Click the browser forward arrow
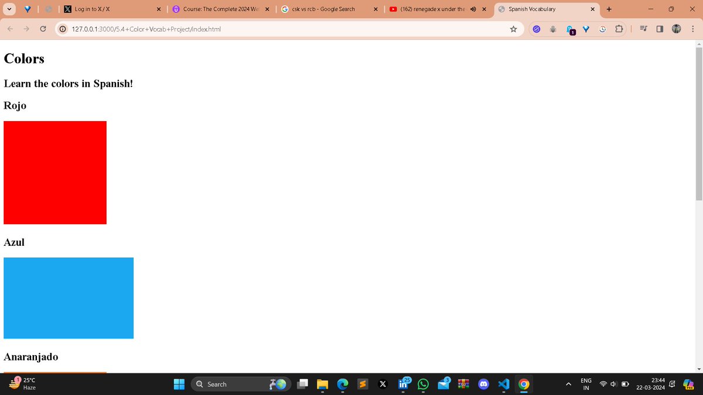Viewport: 703px width, 395px height. [x=26, y=29]
